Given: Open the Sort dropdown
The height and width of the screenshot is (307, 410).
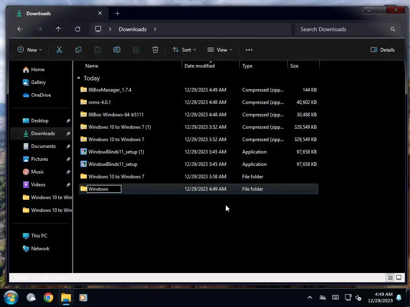Looking at the screenshot, I should 184,50.
